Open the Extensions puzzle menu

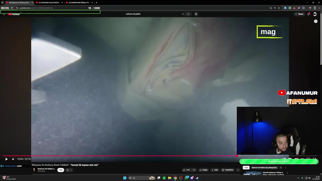pos(303,8)
